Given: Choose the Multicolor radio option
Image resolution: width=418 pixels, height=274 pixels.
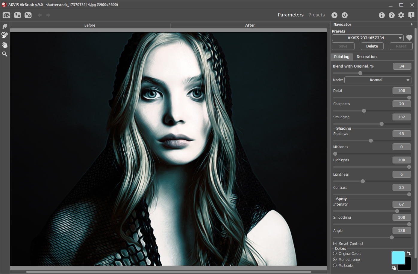Looking at the screenshot, I should 335,265.
